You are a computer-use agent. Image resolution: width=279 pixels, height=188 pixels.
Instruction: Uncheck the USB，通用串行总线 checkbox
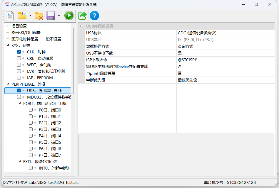point(19,91)
